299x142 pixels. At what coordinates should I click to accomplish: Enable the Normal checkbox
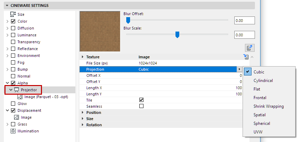tap(13, 76)
